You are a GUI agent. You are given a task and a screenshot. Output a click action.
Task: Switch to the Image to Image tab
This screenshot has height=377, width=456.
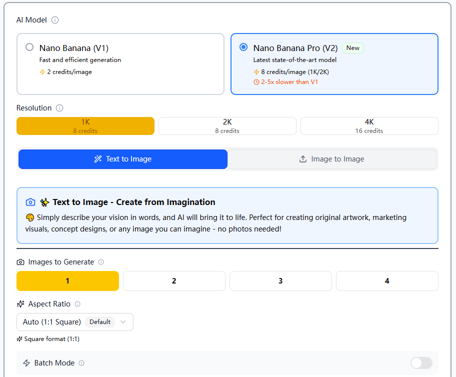click(331, 159)
